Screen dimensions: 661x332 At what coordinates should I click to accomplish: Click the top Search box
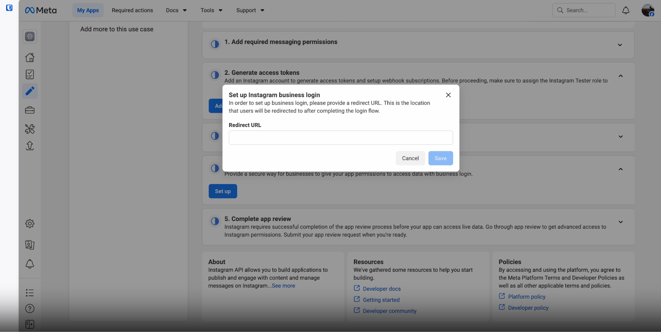click(x=584, y=10)
